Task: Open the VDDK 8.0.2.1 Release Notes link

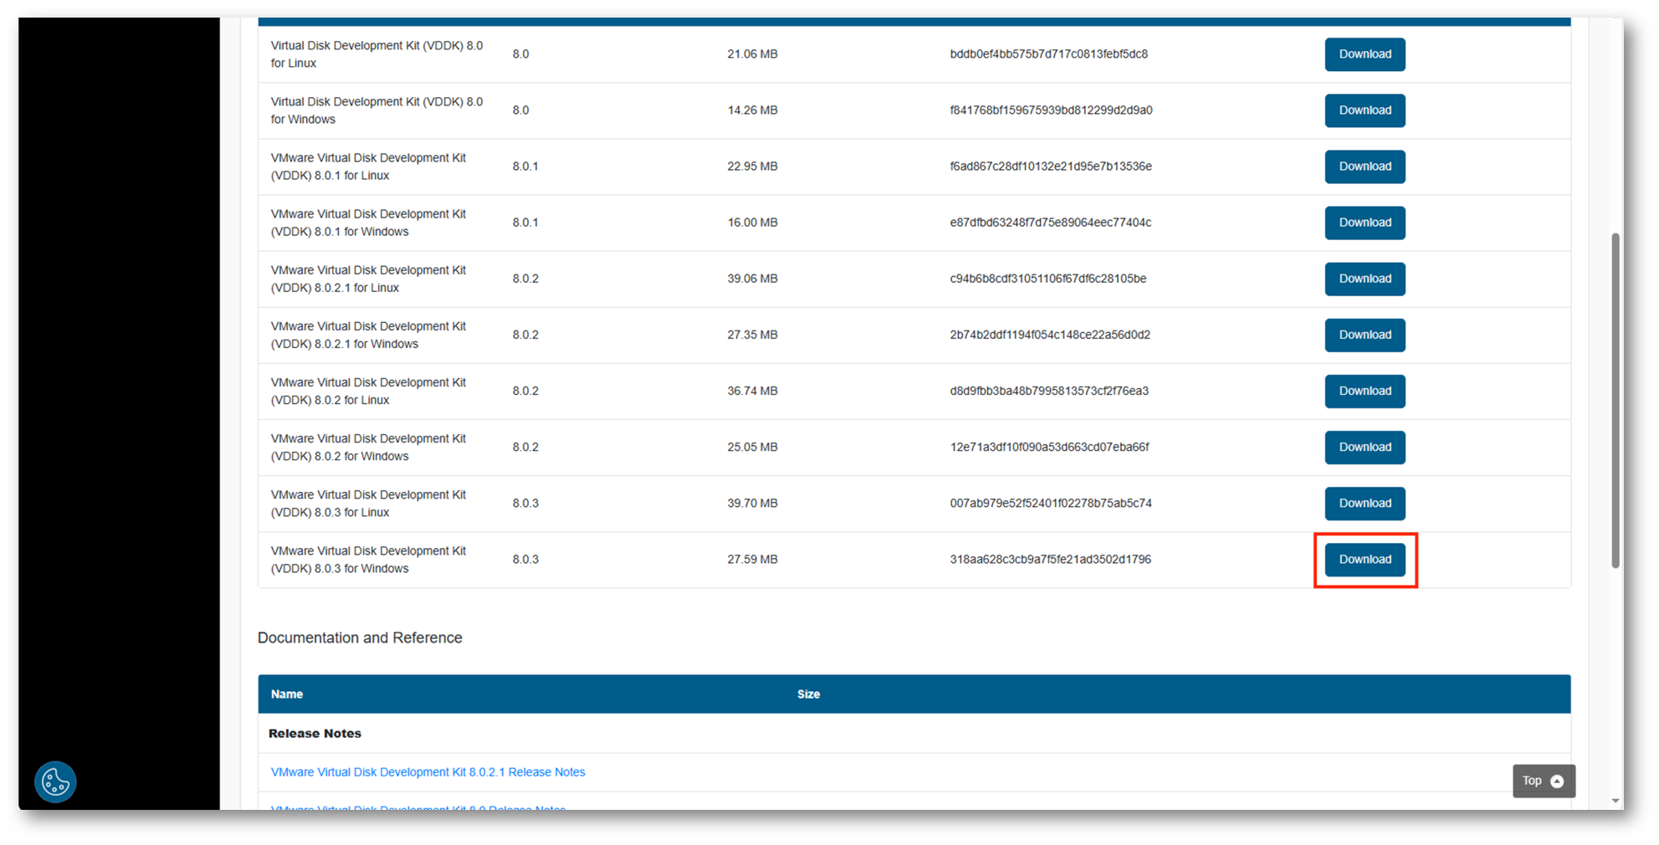Action: click(428, 772)
